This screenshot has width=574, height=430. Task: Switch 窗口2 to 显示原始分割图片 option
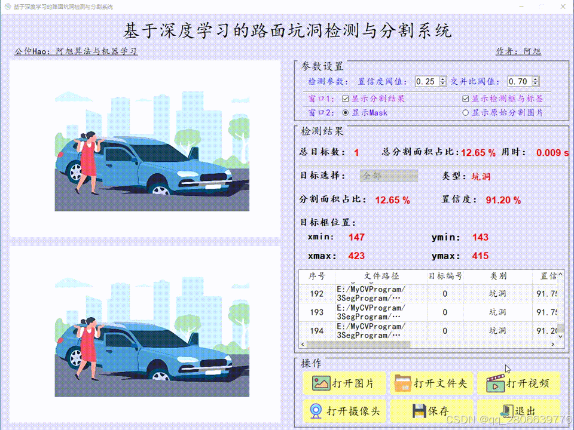465,112
